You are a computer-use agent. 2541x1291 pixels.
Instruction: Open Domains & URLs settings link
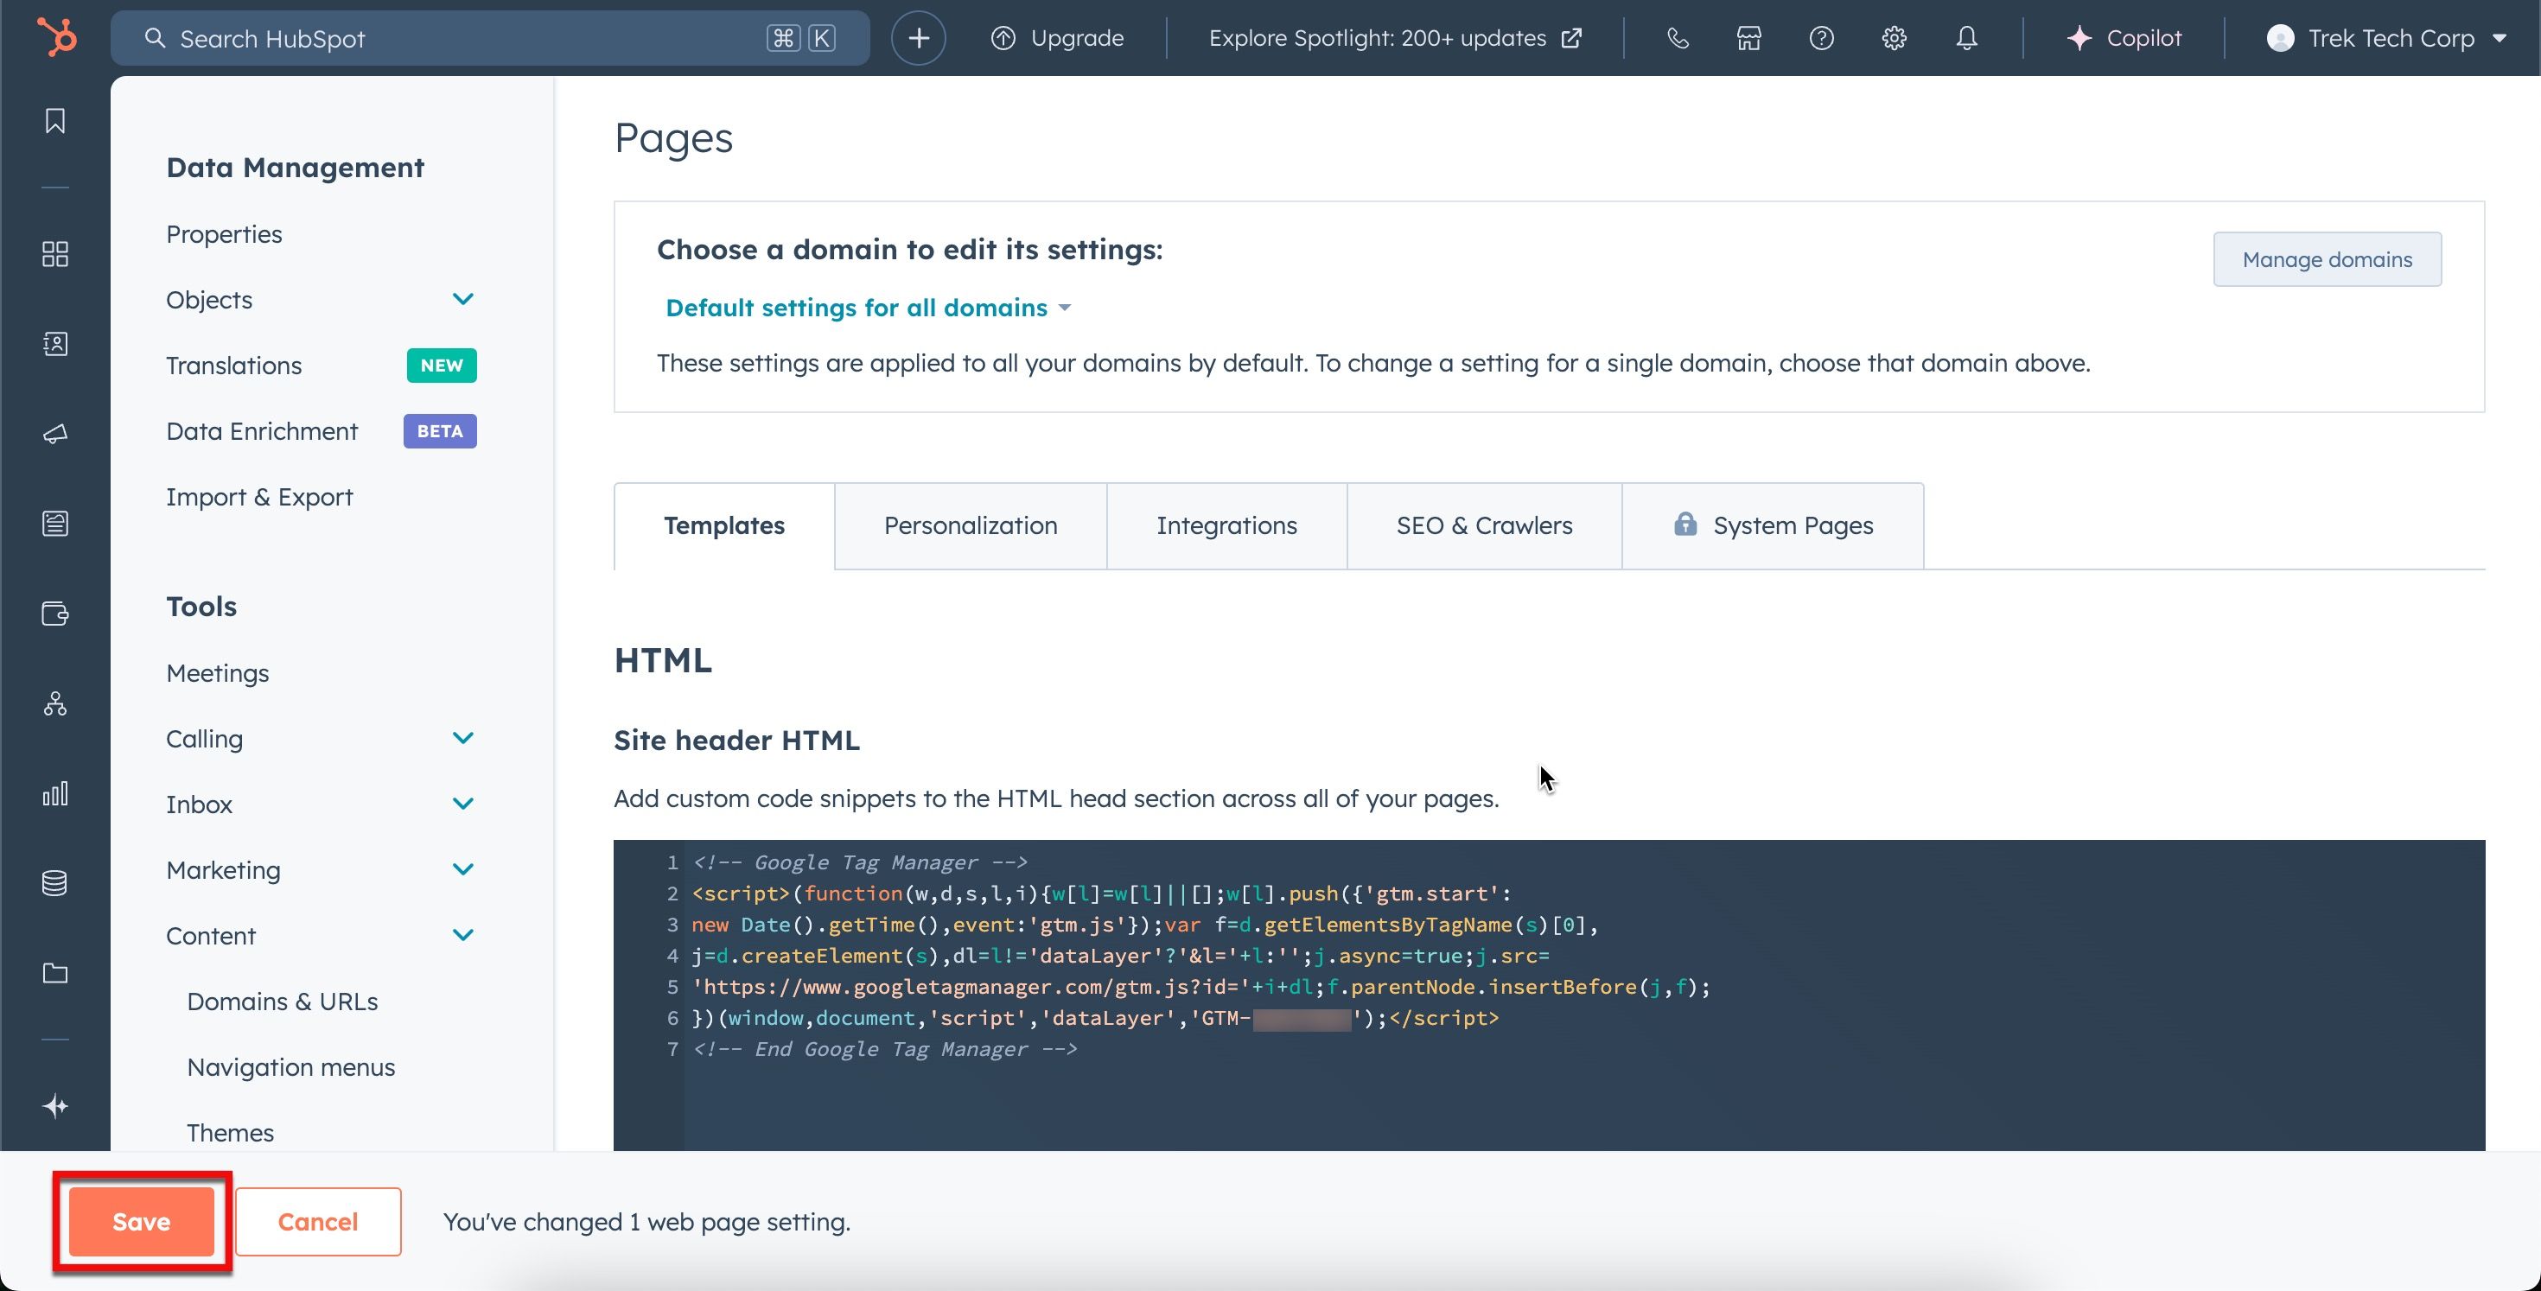[x=282, y=1001]
